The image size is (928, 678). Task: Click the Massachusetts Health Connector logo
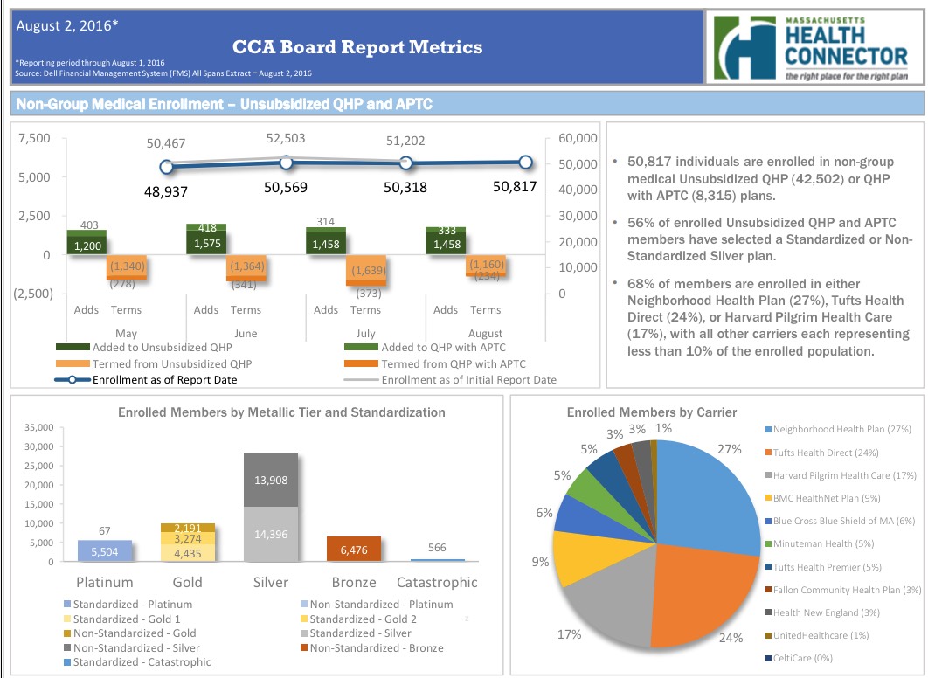coord(812,49)
